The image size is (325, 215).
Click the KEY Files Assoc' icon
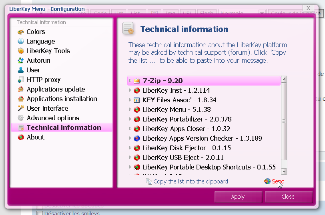point(137,100)
